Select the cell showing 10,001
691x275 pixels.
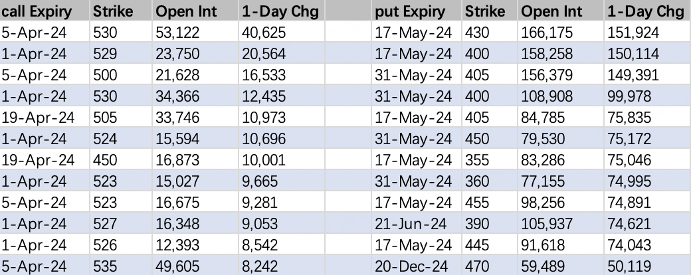point(264,160)
